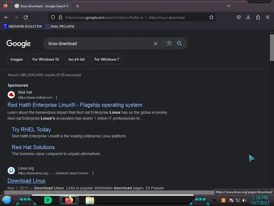Open the Action Center flag tray icon
Image resolution: width=274 pixels, height=206 pixels.
coord(231,200)
